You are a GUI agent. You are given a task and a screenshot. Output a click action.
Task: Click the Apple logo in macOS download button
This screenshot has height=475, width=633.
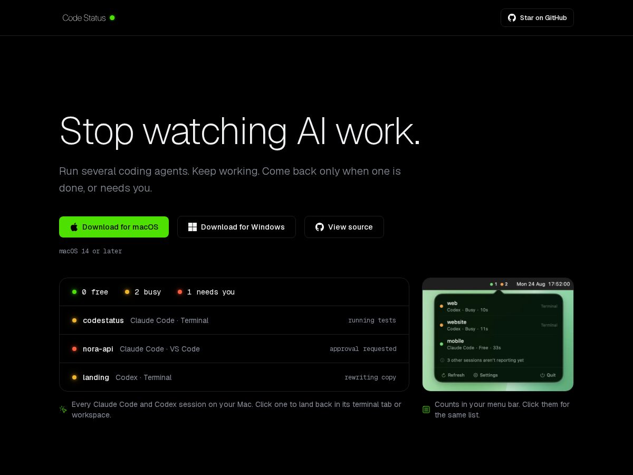pos(74,227)
